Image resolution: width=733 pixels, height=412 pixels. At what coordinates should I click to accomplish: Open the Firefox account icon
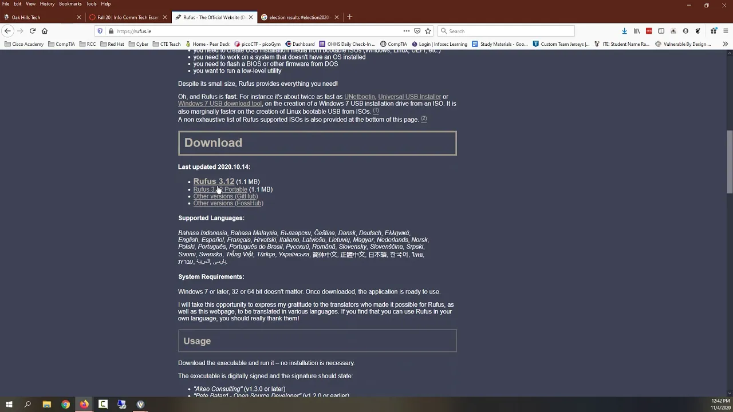coord(685,31)
